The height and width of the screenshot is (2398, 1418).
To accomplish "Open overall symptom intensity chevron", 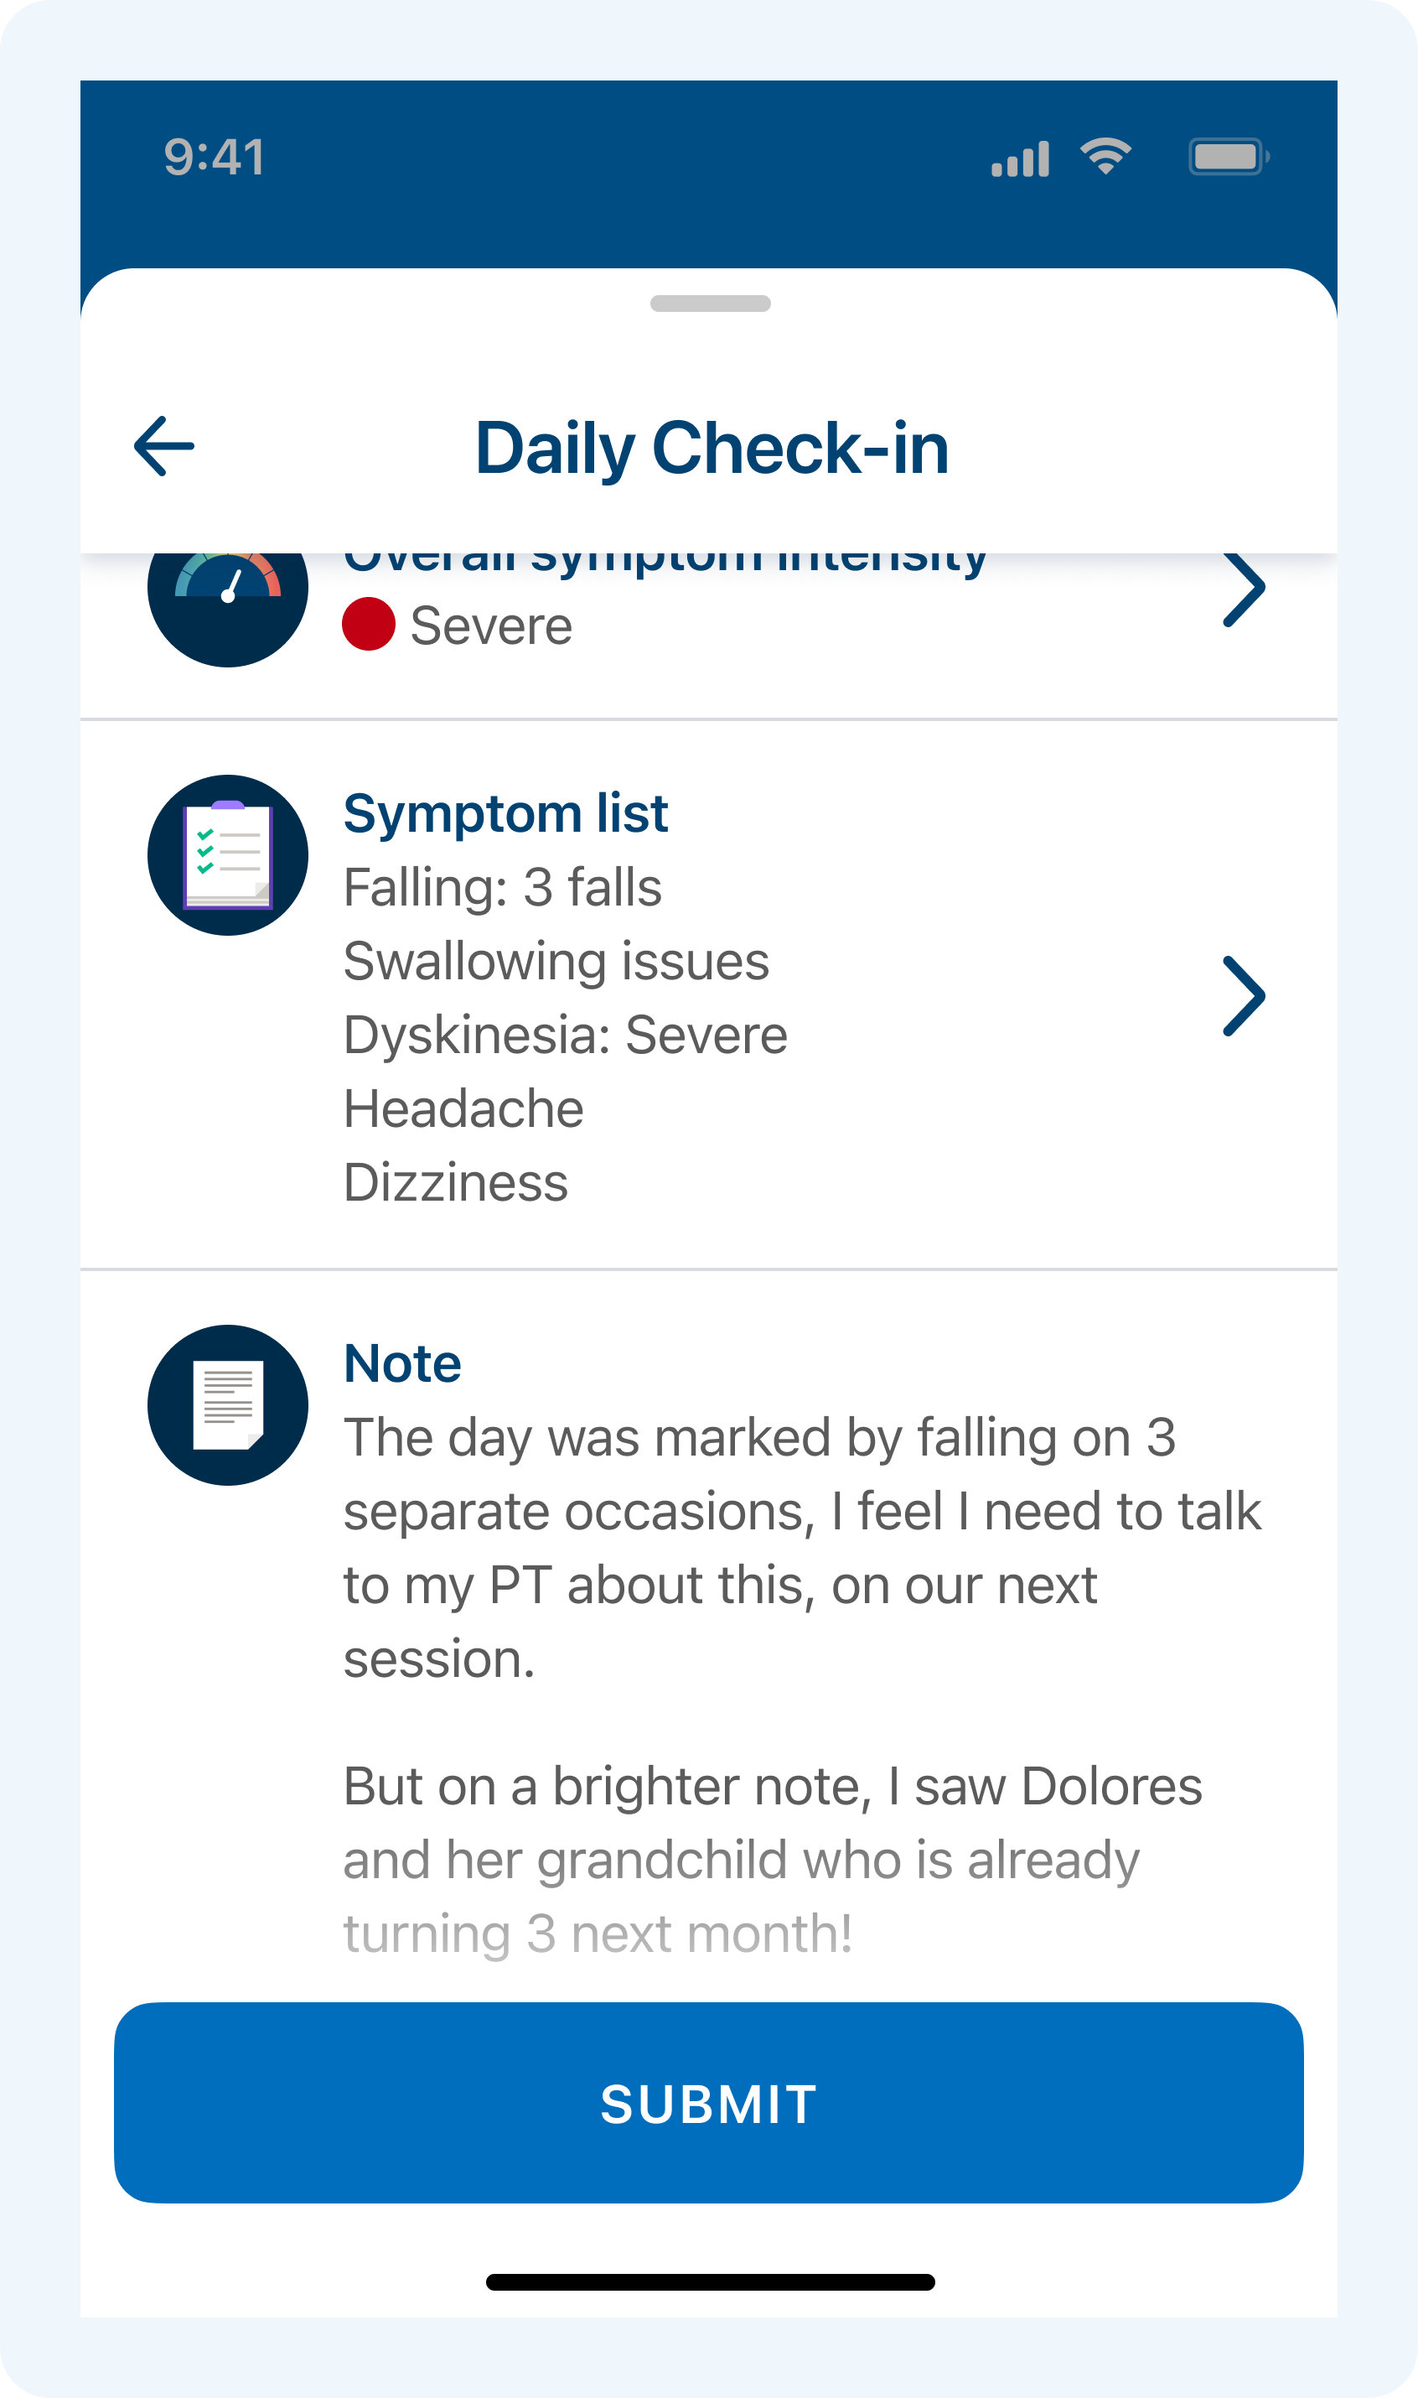I will (1243, 589).
